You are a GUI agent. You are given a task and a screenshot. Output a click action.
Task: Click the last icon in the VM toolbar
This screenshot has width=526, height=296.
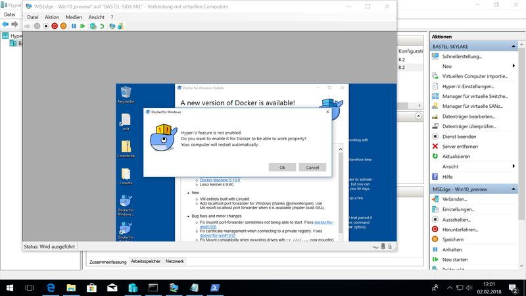click(121, 26)
